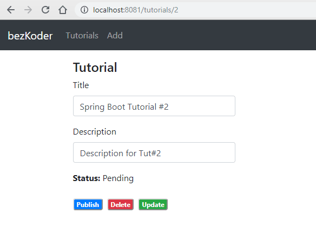Open the Add nav item
The height and width of the screenshot is (227, 316).
(x=115, y=36)
